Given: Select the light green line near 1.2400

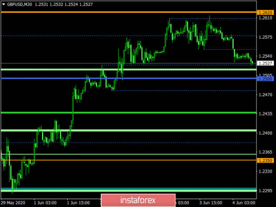Looking at the screenshot, I should click(129, 130).
